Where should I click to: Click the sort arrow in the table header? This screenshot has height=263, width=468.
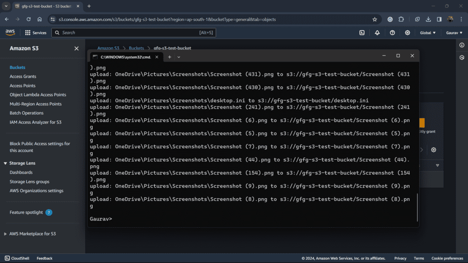tap(437, 165)
